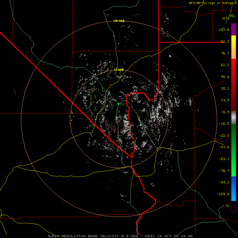Screen dimensions: 238x238
Task: Click the 61.2 legend value
Action: point(225,65)
